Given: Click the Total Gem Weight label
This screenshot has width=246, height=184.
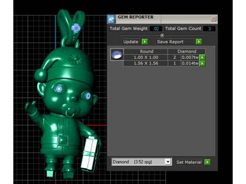Looking at the screenshot, I should [x=129, y=29].
